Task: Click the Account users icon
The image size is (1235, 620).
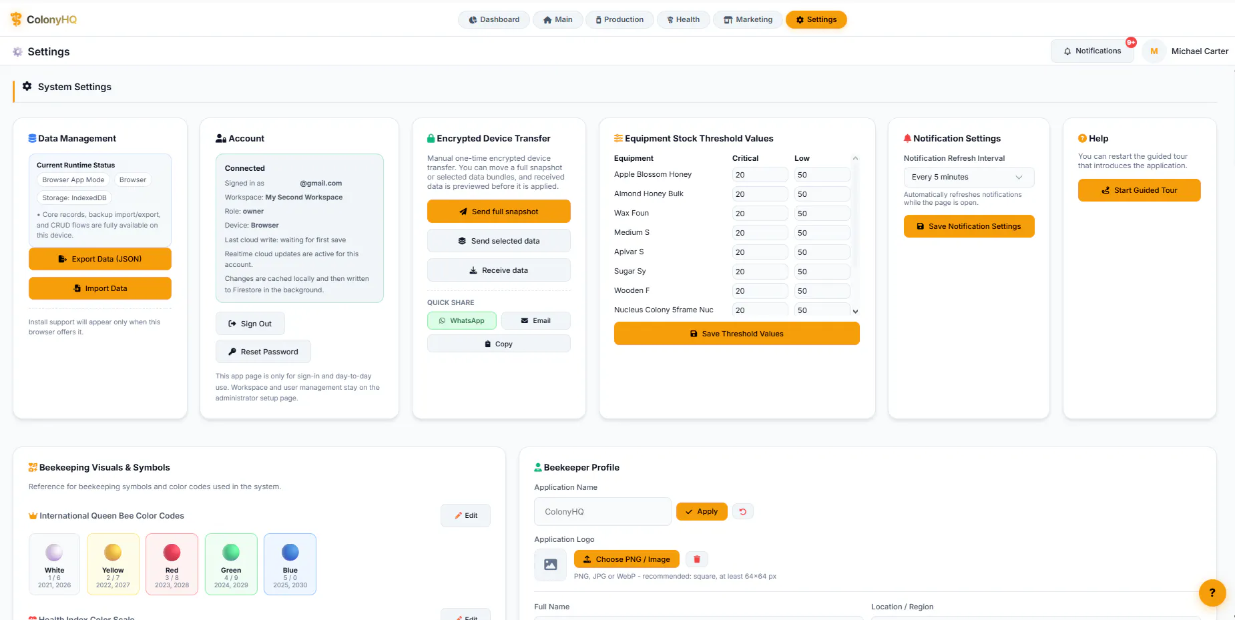Action: (221, 138)
